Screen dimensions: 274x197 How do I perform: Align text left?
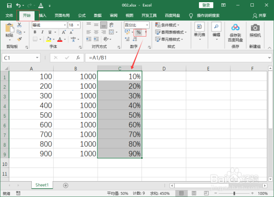[89, 32]
